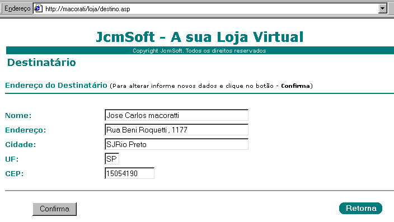Click the Endereço do Destinatário section heading
394x222 pixels.
(x=56, y=86)
